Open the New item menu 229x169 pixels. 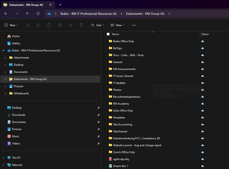coord(11,25)
